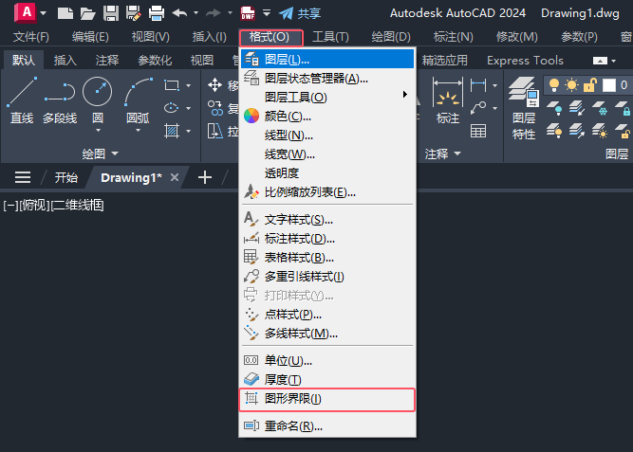Choose Units (单位) menu entry
Screen dimensions: 633x452
pos(327,360)
